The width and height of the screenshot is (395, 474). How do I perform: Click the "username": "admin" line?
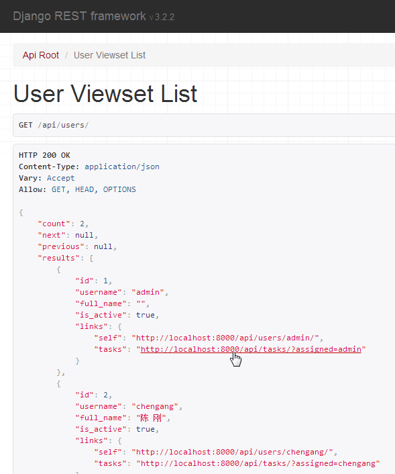[x=121, y=292]
